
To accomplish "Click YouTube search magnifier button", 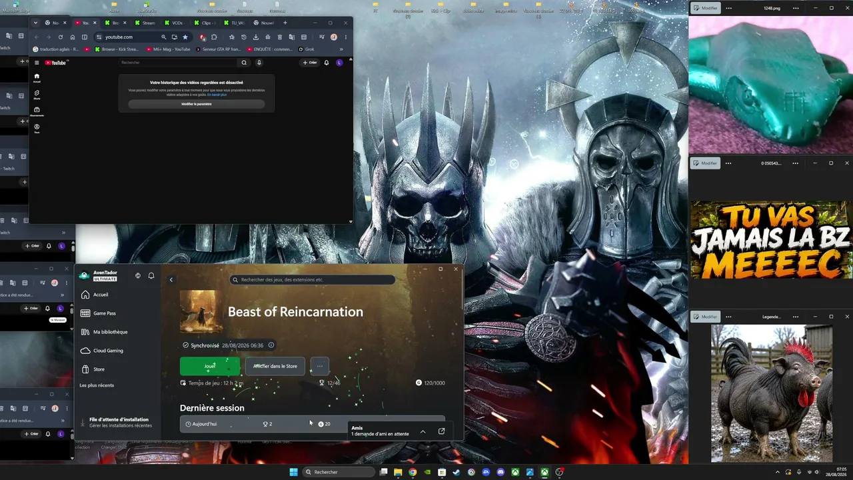I will tap(244, 63).
